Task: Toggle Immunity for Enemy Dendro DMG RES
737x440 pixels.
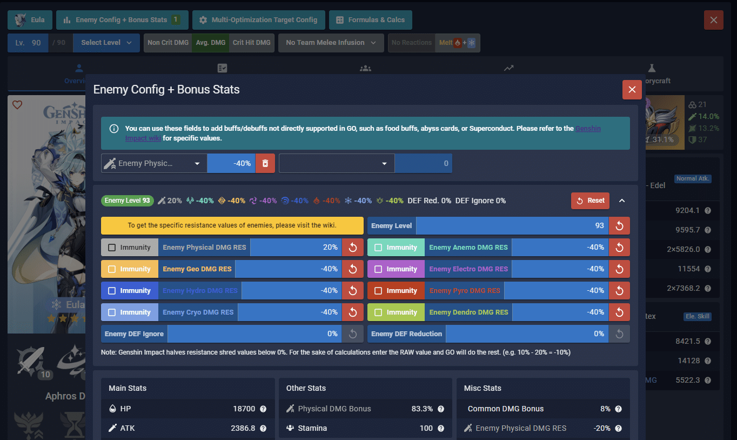Action: point(379,312)
